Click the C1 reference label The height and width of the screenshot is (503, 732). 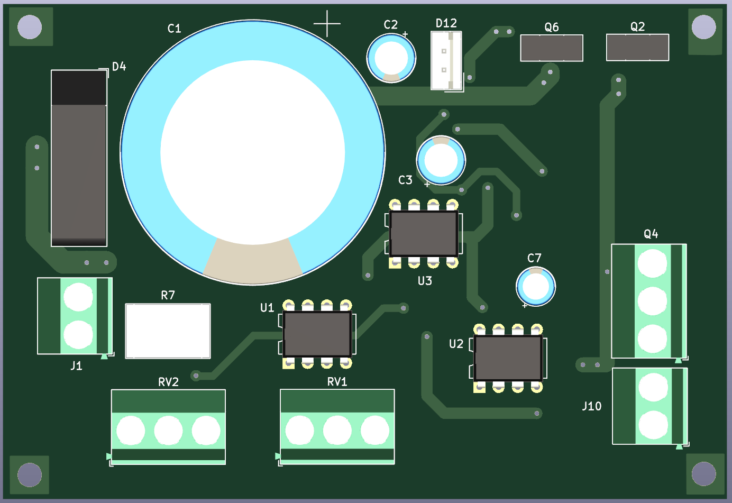click(174, 29)
